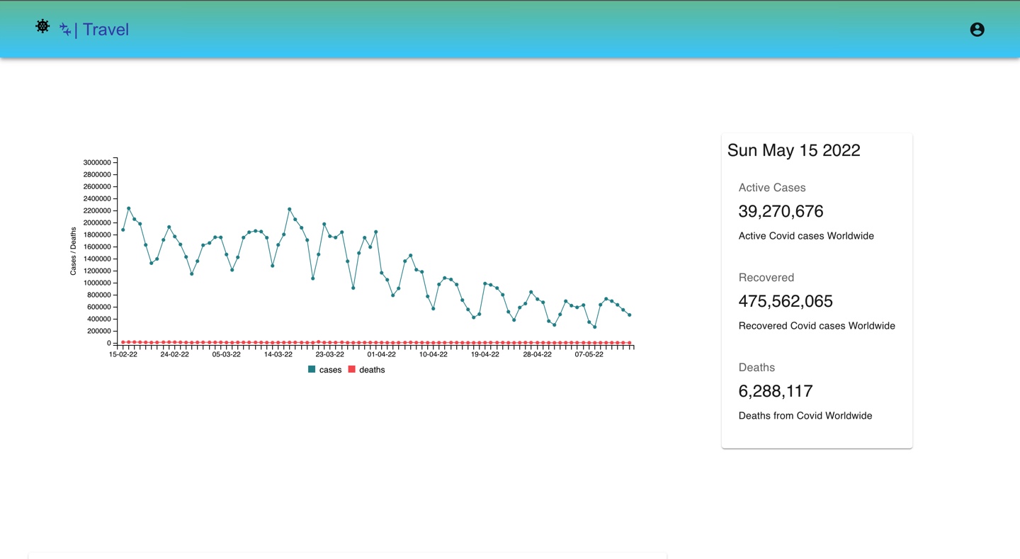This screenshot has height=559, width=1020.
Task: Select the Active Cases count 39,270,676
Action: tap(781, 211)
